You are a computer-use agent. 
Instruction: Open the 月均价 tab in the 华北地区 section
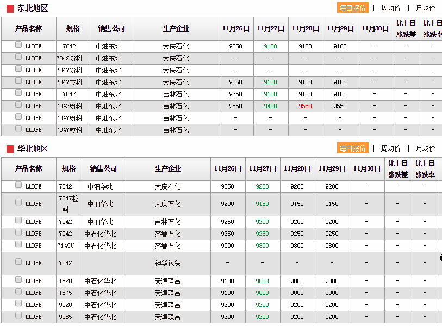pos(425,148)
